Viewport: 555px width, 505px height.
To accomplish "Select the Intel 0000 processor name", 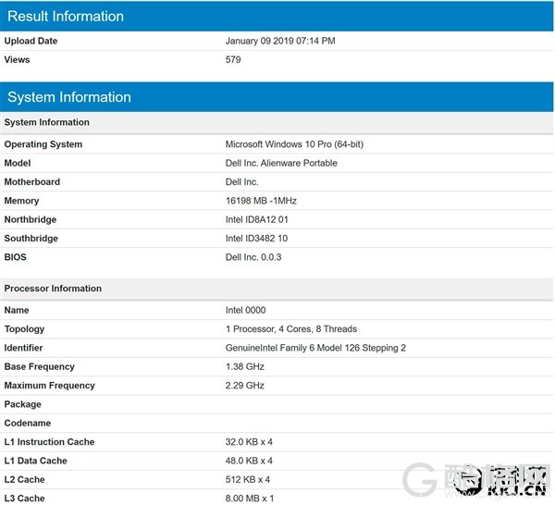I will coord(246,311).
